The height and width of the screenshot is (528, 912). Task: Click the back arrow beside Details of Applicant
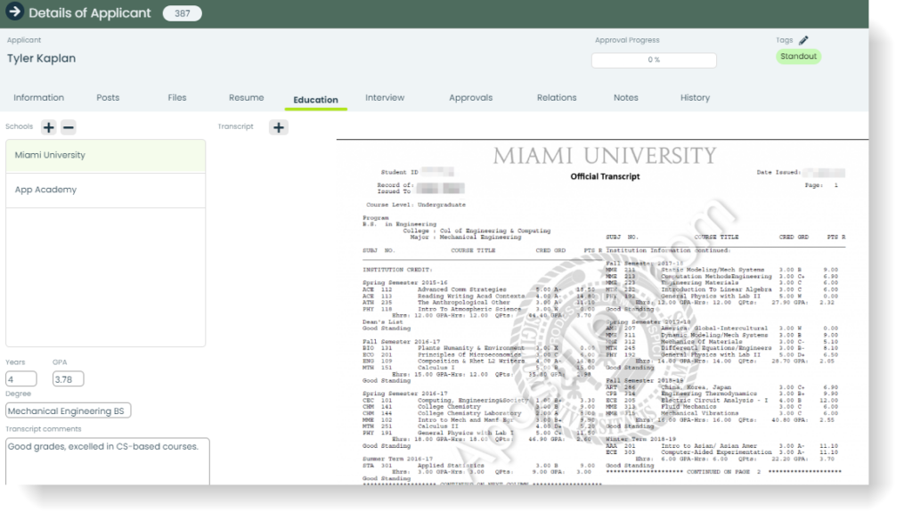14,11
